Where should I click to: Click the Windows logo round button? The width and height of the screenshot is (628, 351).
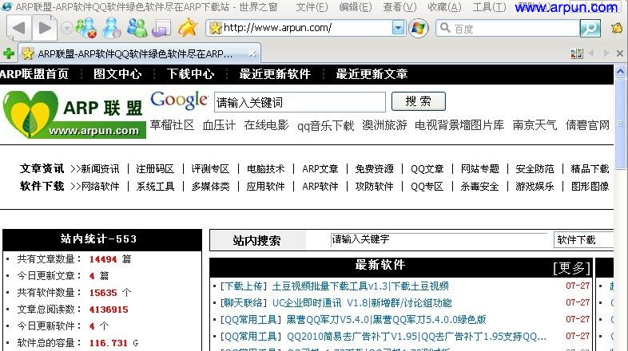419,28
